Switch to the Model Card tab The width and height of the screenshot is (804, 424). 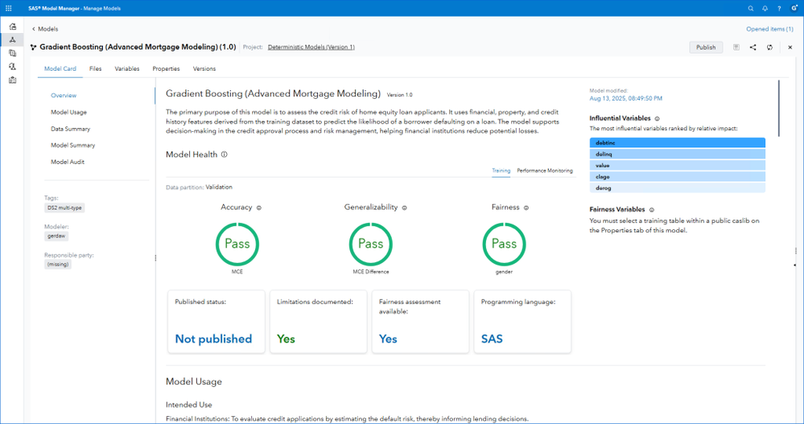(x=60, y=68)
